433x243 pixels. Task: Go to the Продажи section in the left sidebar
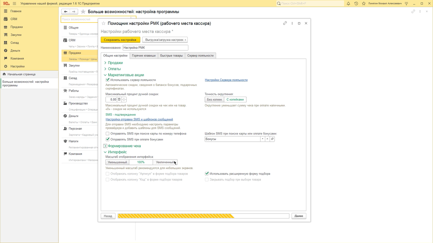(x=17, y=27)
